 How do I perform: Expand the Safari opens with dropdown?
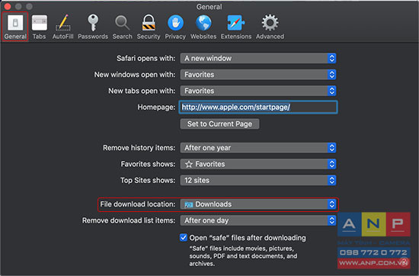pyautogui.click(x=258, y=58)
